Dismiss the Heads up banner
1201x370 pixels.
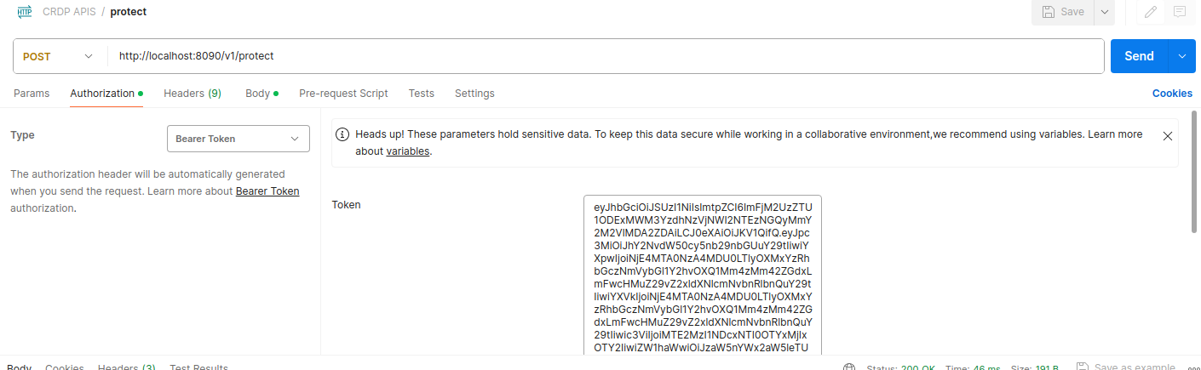(x=1168, y=135)
